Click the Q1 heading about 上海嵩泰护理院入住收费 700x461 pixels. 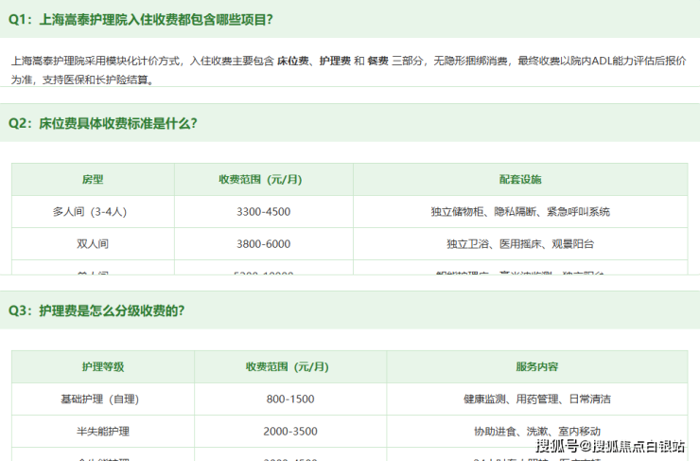(x=141, y=20)
